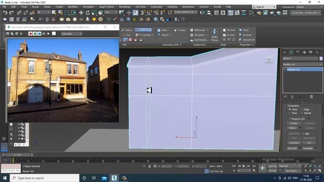Viewport: 324px width, 182px height.
Task: Select Normal constraint radio button
Action: (302, 113)
